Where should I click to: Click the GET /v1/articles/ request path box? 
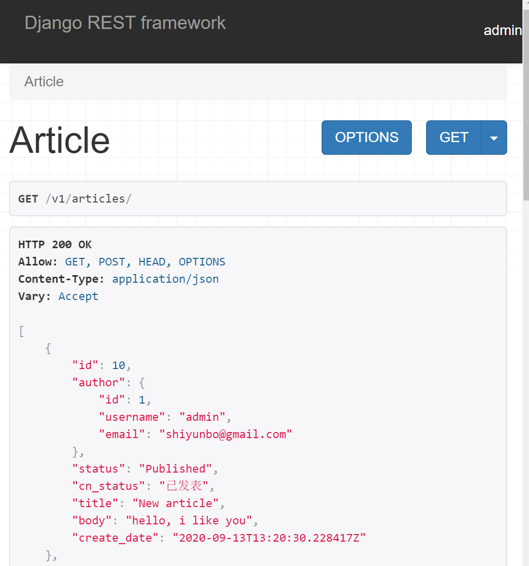(258, 198)
